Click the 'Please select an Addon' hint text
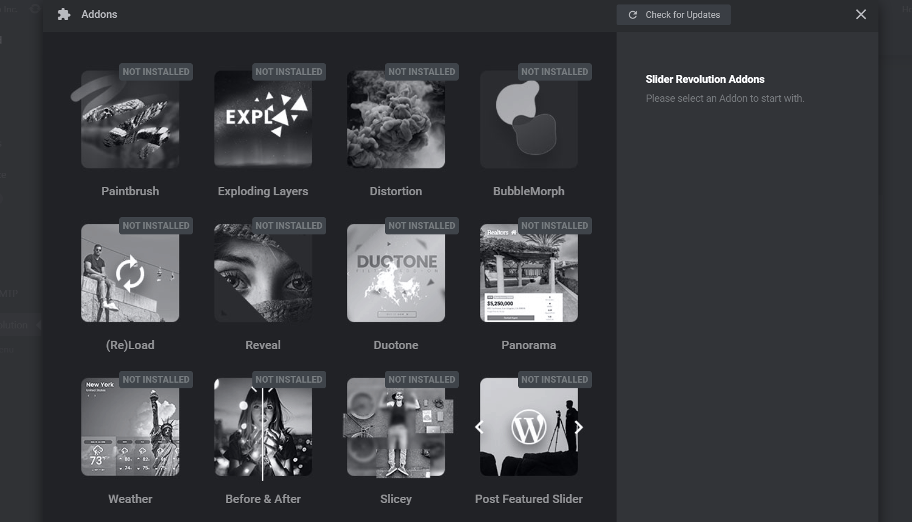The width and height of the screenshot is (912, 522). tap(725, 98)
